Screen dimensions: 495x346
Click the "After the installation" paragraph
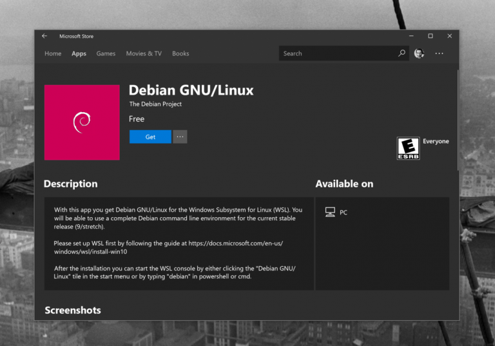[x=175, y=273]
